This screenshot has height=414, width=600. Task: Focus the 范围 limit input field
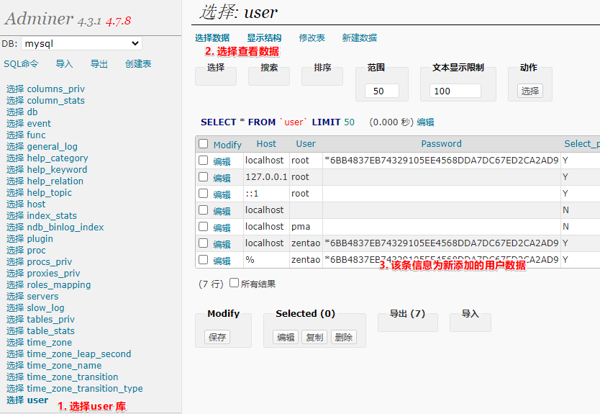pyautogui.click(x=382, y=91)
